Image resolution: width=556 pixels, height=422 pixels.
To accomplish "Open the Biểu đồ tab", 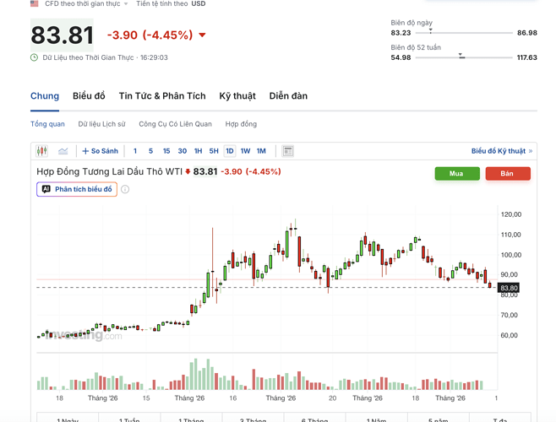I will (x=89, y=96).
